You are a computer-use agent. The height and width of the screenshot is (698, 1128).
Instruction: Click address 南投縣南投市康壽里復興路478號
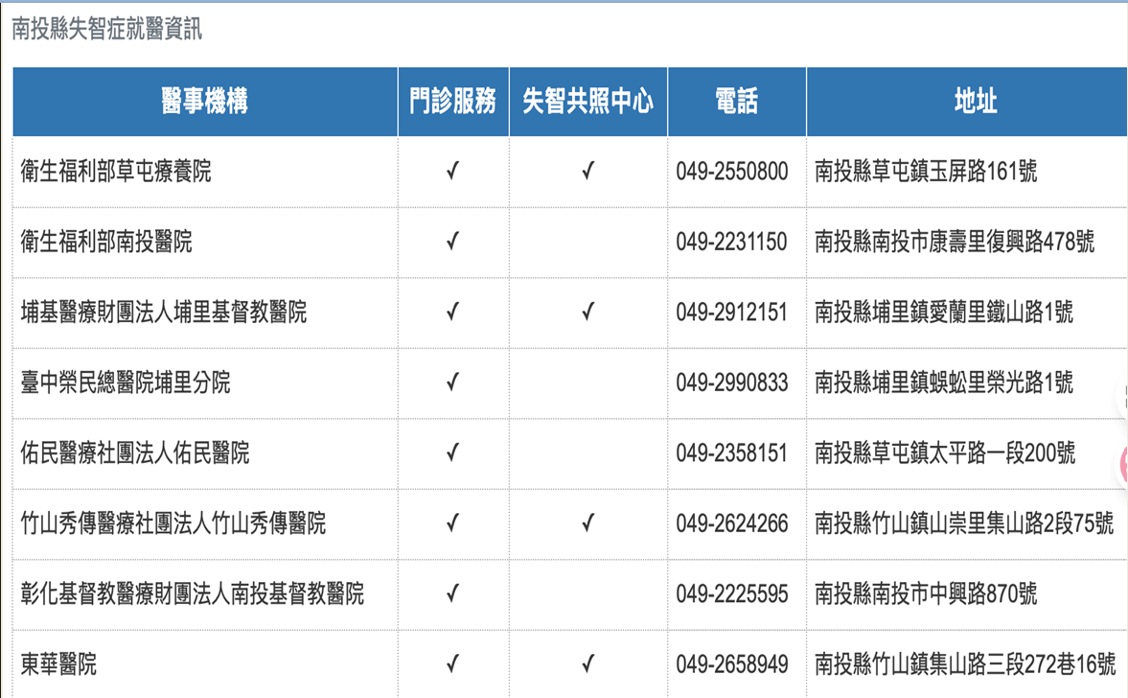(x=955, y=242)
